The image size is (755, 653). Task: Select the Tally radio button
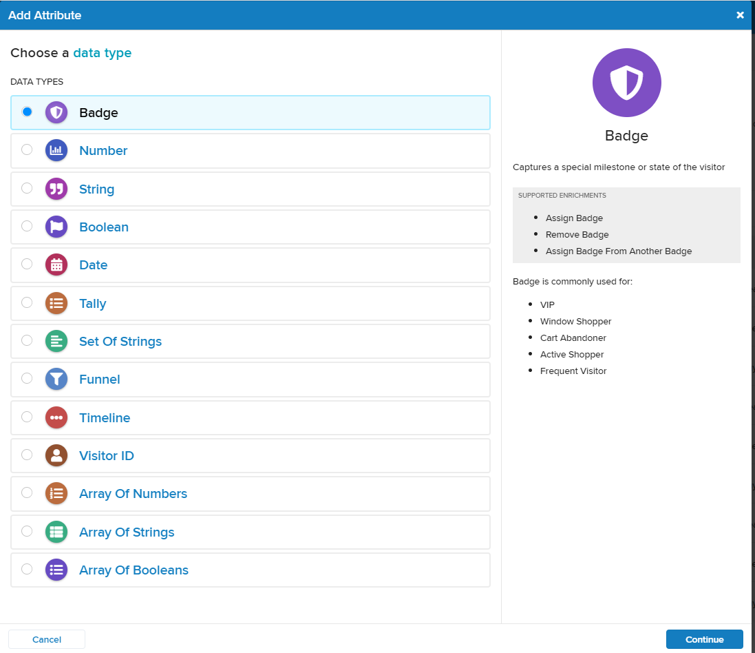(27, 302)
